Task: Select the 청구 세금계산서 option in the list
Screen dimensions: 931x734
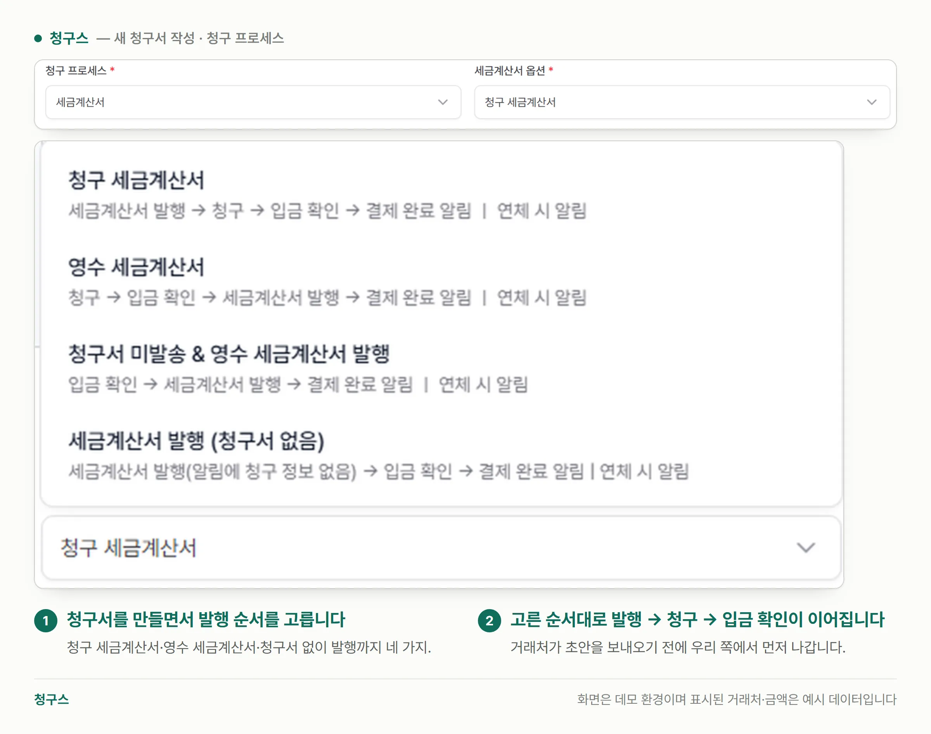Action: click(440, 195)
